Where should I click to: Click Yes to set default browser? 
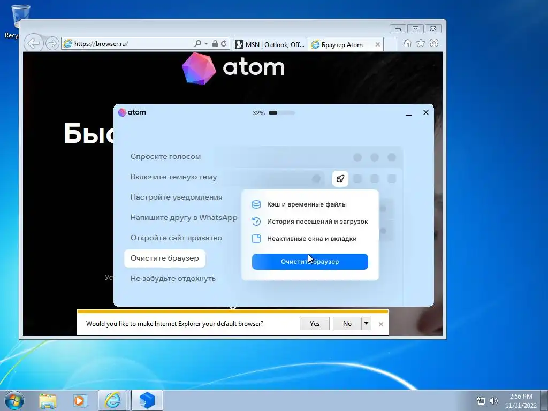tap(315, 324)
